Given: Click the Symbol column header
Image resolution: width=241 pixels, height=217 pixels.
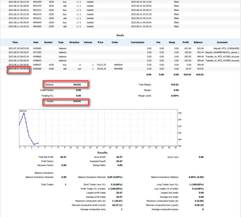Looking at the screenshot, I should pyautogui.click(x=48, y=42).
